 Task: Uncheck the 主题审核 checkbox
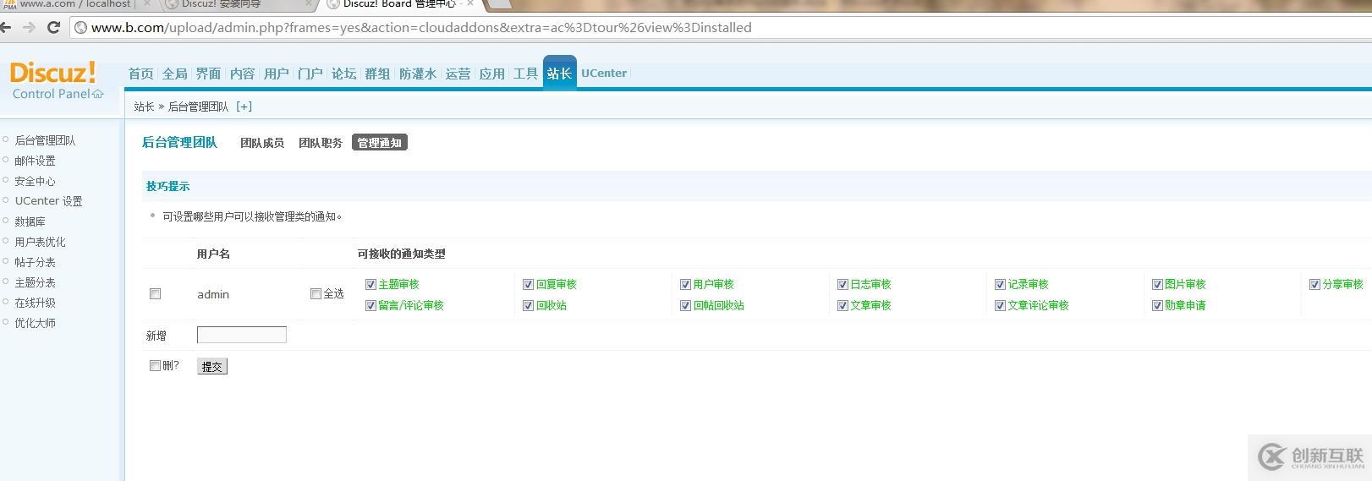tap(370, 284)
